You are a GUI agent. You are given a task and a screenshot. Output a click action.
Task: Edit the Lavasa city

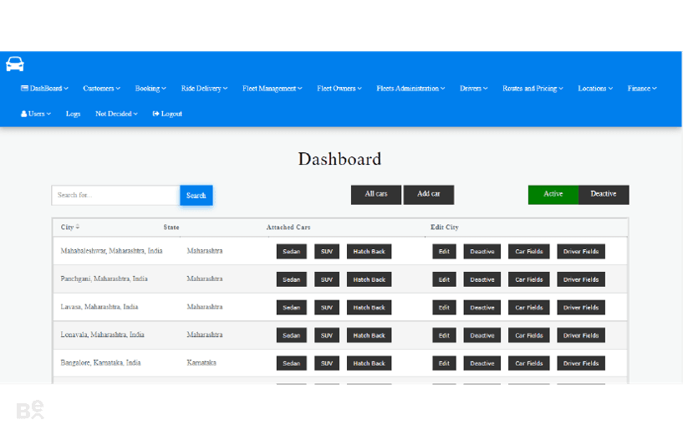click(x=444, y=307)
